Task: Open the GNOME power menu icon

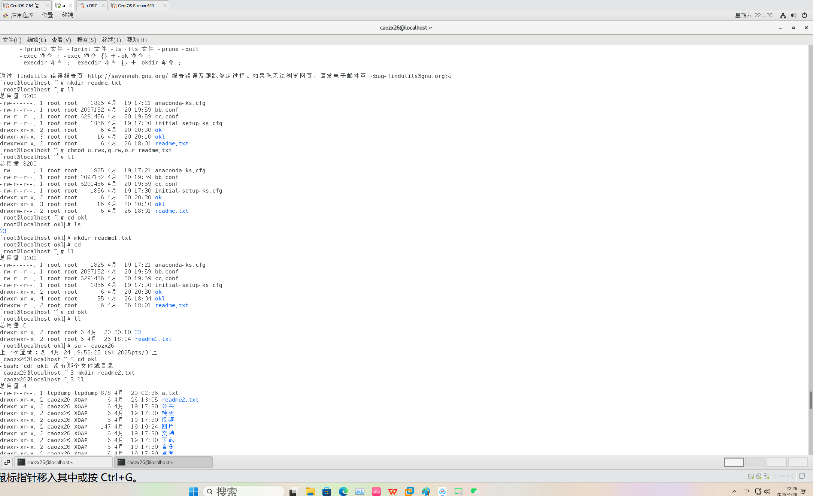Action: click(x=804, y=15)
